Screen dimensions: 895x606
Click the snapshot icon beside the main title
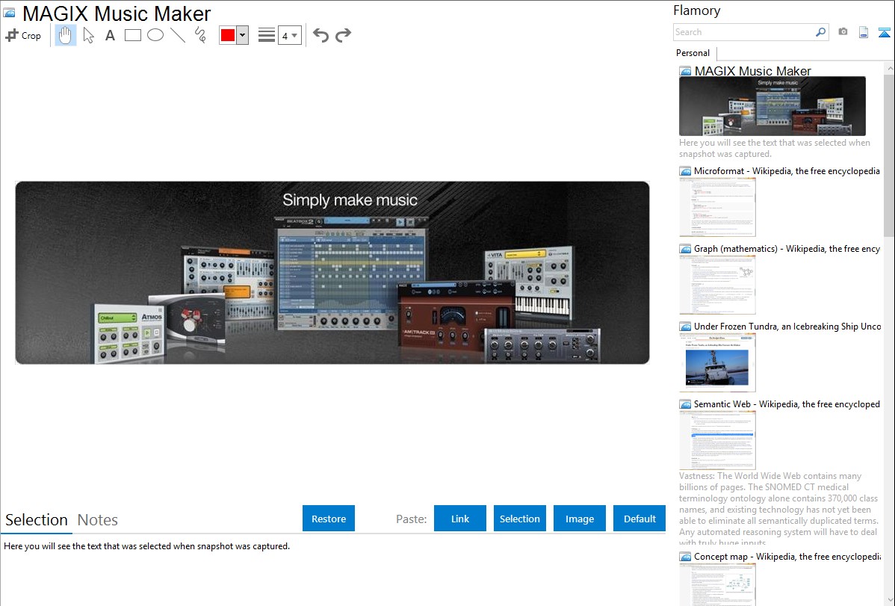9,13
